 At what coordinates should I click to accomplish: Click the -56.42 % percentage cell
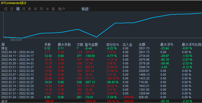(112, 82)
